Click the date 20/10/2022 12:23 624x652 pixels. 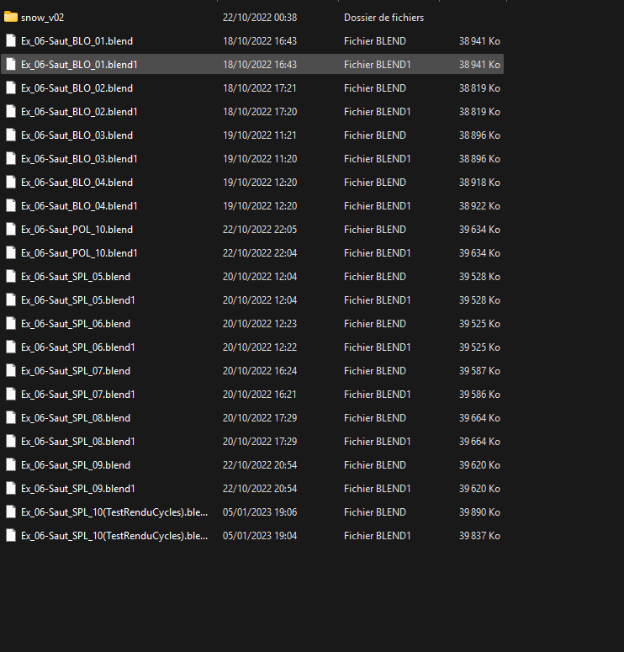260,324
